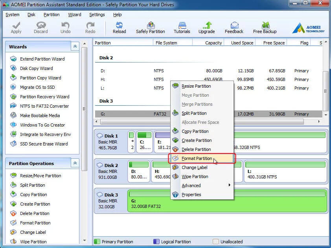Click the Upgrade toolbar icon
This screenshot has height=248, width=331.
[206, 27]
